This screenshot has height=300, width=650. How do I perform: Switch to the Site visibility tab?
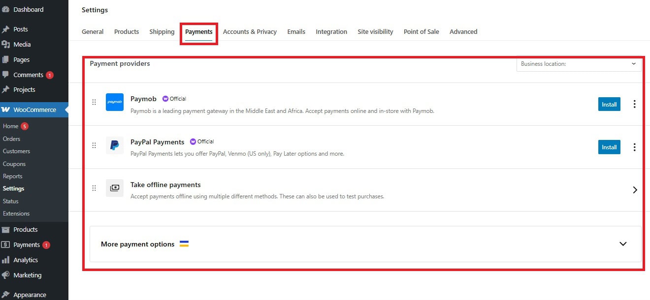(375, 32)
